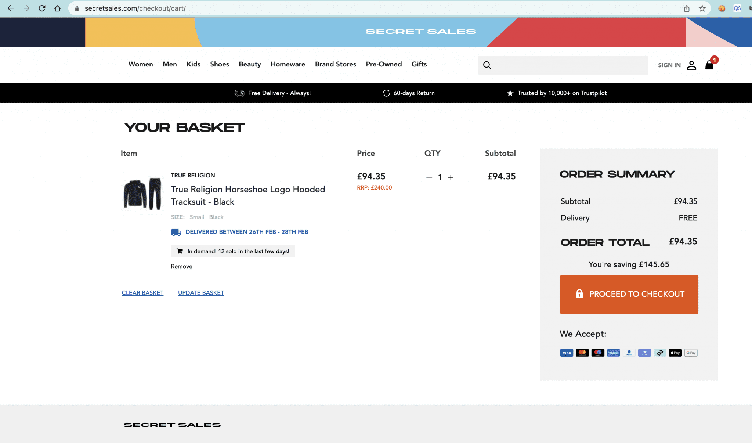Click Proceed to Checkout button

629,294
